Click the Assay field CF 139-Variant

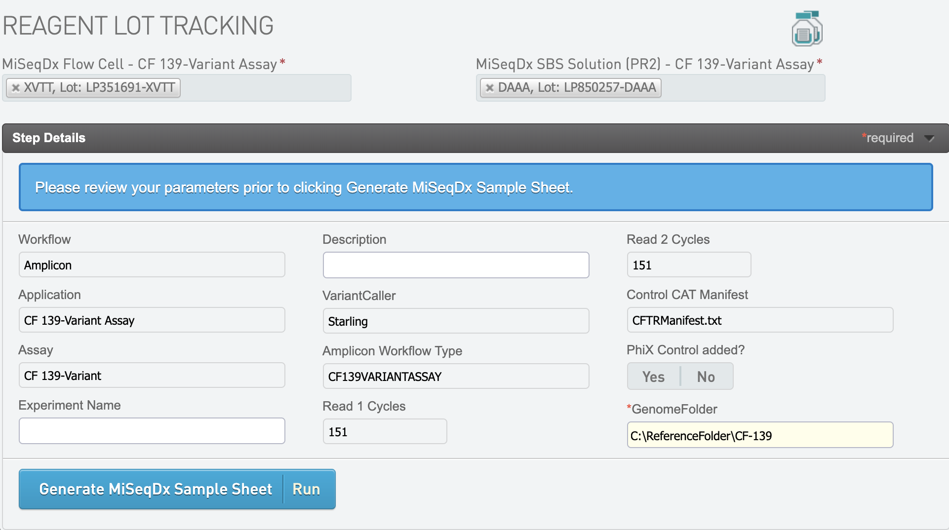(x=152, y=376)
